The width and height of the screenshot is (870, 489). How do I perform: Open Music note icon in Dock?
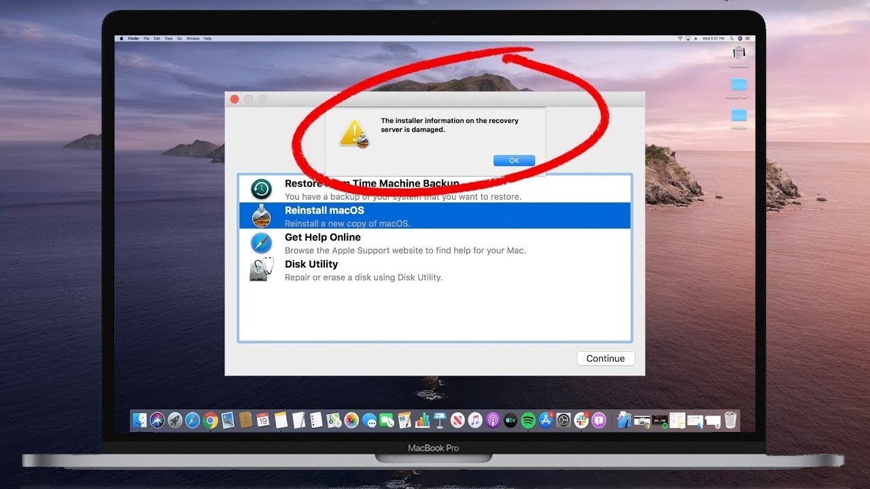(475, 420)
